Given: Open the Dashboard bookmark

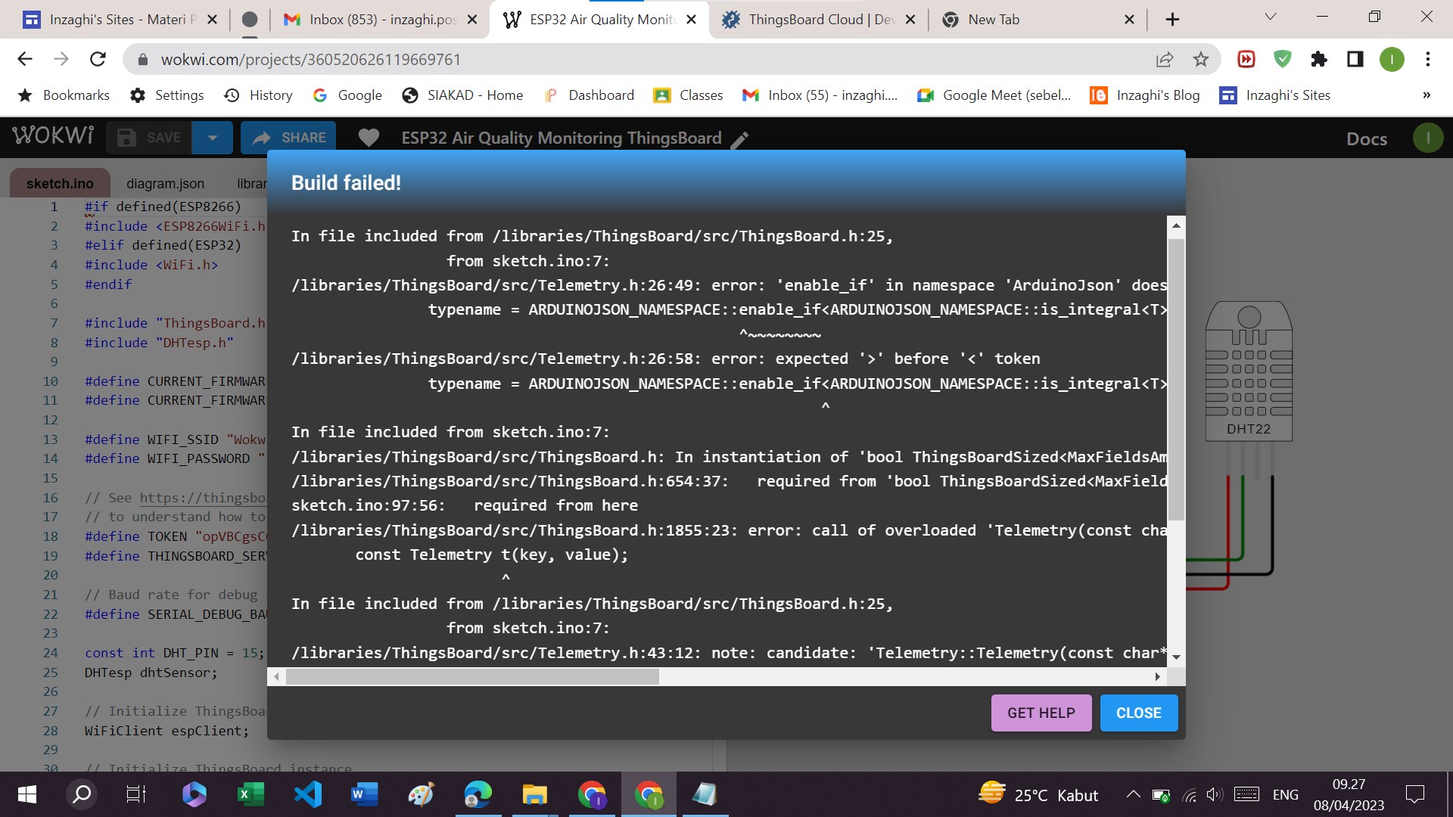Looking at the screenshot, I should [589, 95].
